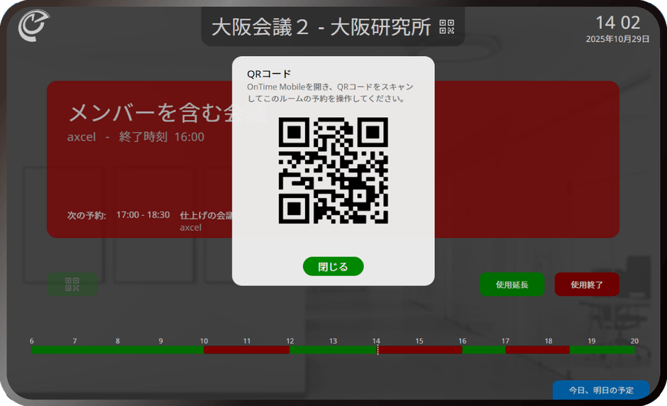This screenshot has height=406, width=667.
Task: Click the QR code image in the dialog
Action: pyautogui.click(x=333, y=170)
